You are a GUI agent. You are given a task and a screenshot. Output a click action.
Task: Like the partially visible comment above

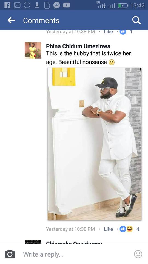pyautogui.click(x=109, y=31)
